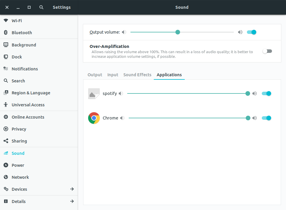The width and height of the screenshot is (286, 210).
Task: Click the Output volume slider track
Action: pos(182,32)
